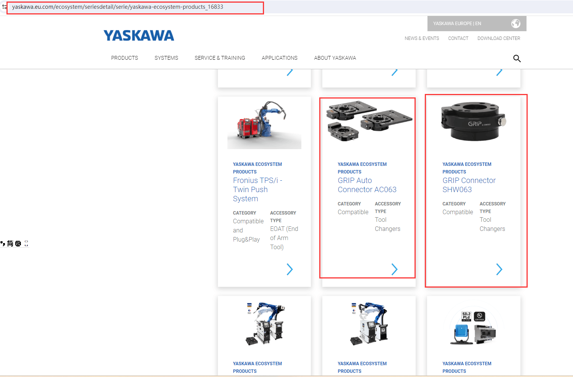Open Service & Training menu
Screen dimensions: 573x377
tap(220, 58)
